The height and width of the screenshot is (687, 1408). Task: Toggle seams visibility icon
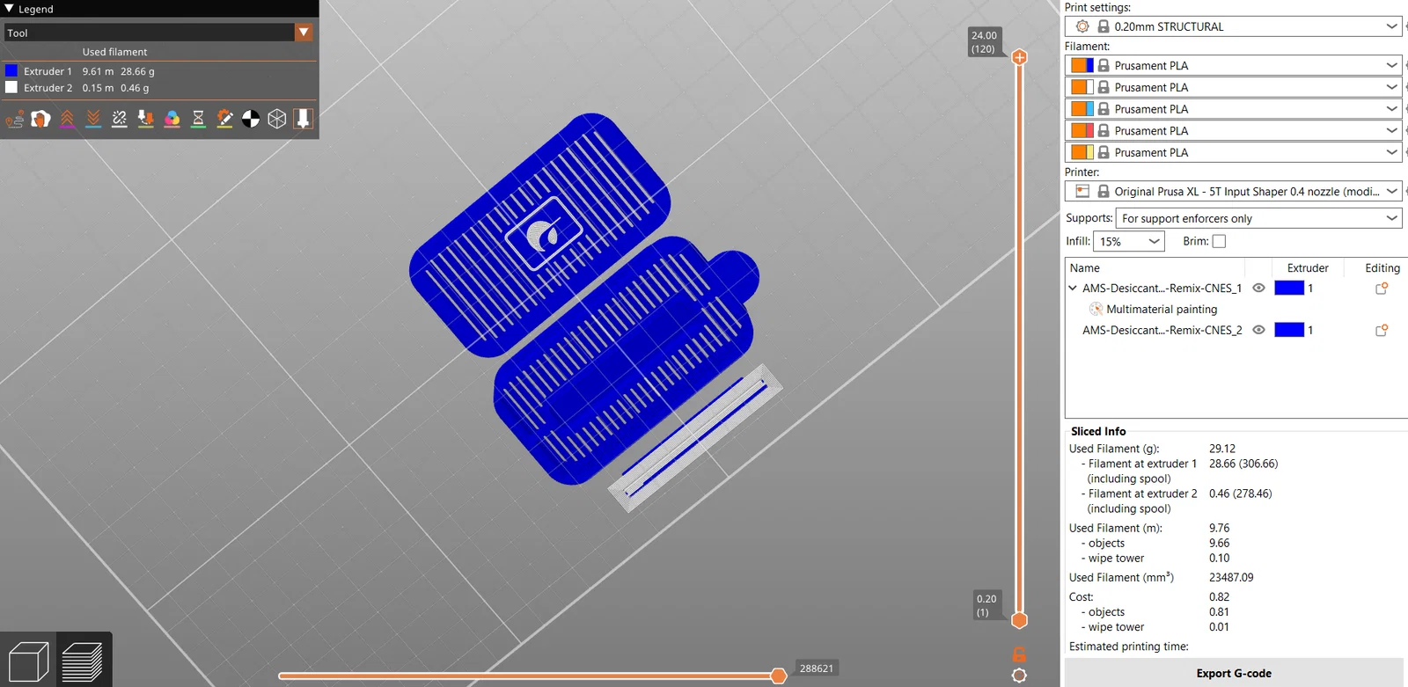pyautogui.click(x=120, y=119)
